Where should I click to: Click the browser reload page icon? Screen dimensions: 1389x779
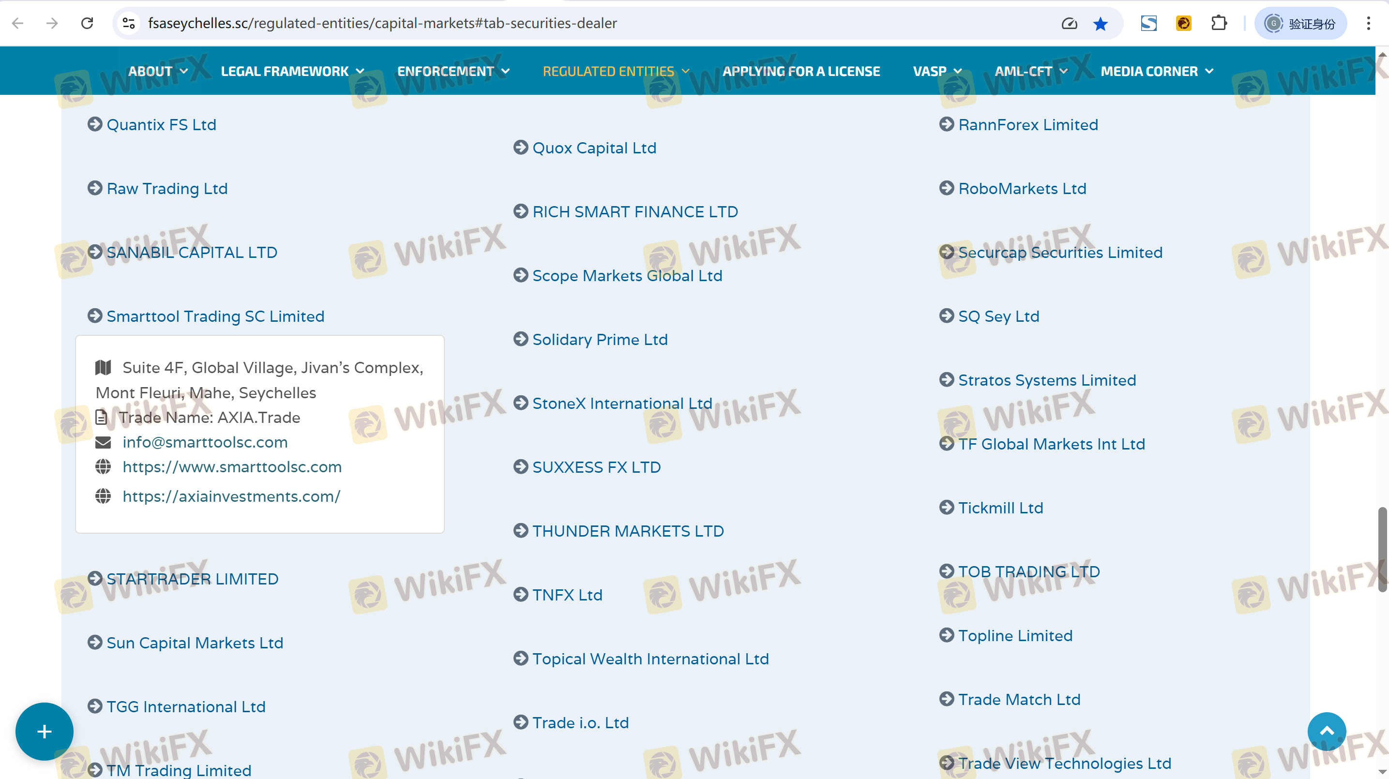click(87, 23)
